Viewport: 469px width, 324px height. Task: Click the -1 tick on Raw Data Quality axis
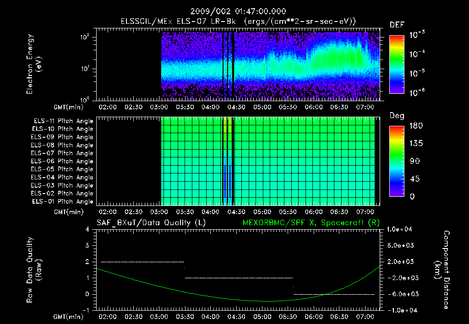pyautogui.click(x=86, y=310)
